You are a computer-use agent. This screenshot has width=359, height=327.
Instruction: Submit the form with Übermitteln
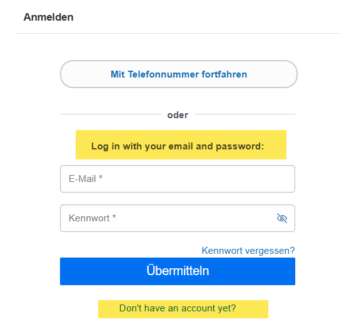coord(178,271)
